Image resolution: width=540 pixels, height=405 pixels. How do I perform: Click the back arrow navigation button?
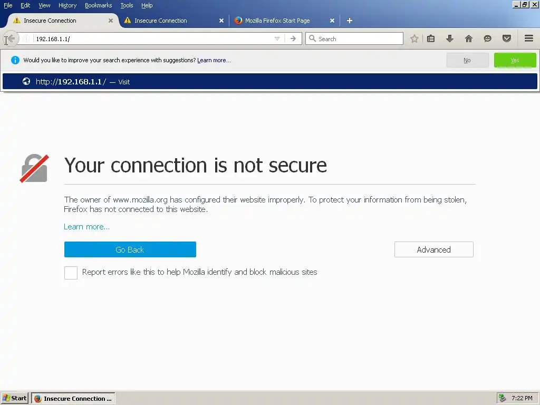11,38
